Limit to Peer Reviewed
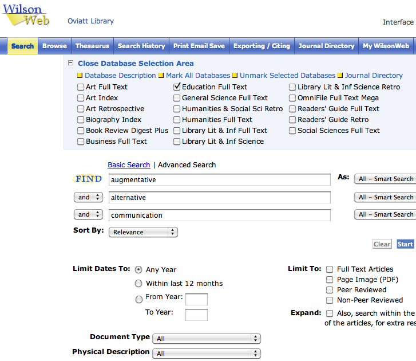 click(330, 290)
